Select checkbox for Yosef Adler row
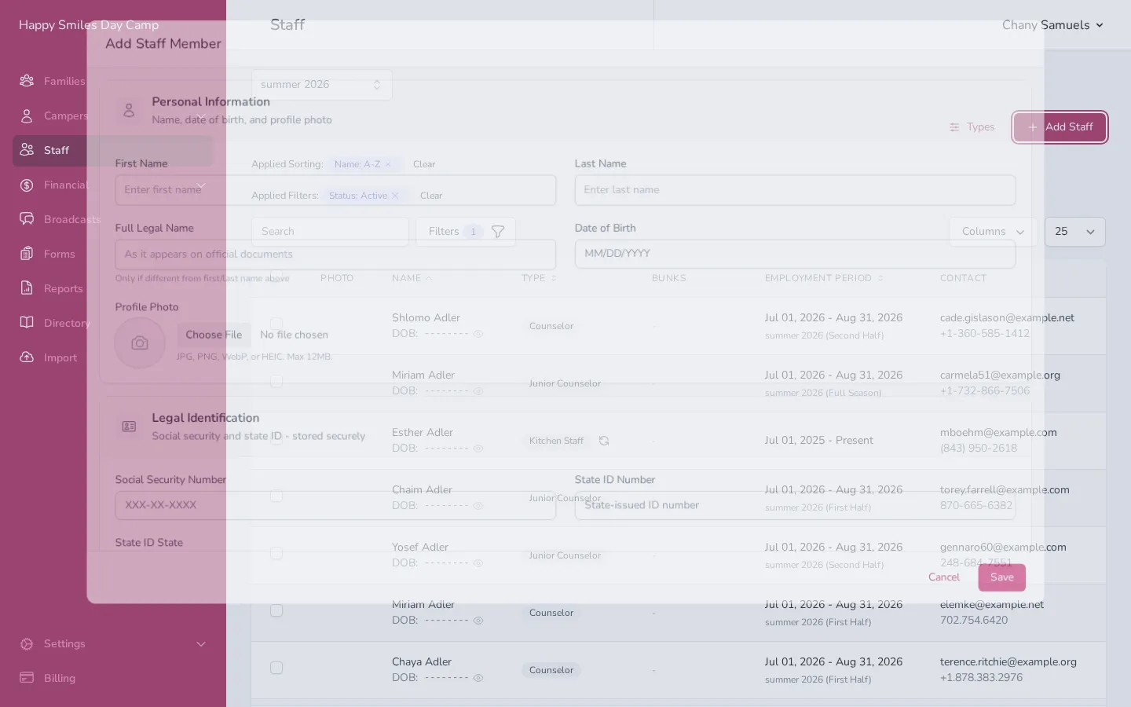 (x=276, y=553)
